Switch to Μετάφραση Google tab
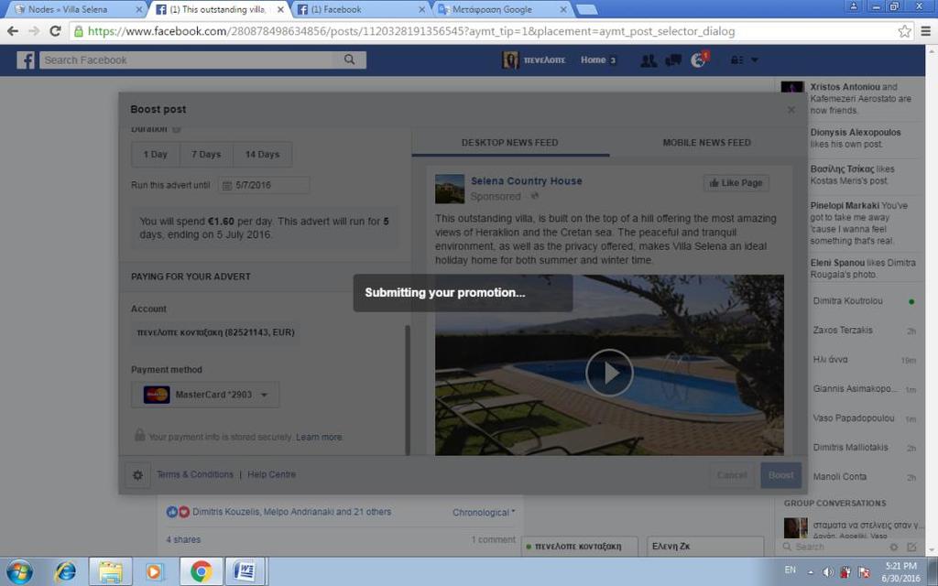Image resolution: width=938 pixels, height=586 pixels. [501, 9]
